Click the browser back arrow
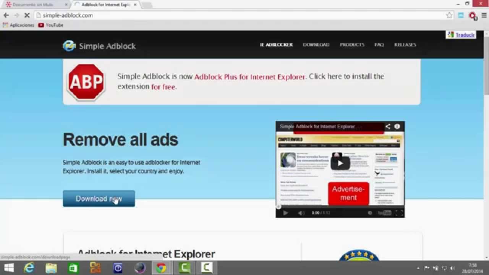 click(x=6, y=15)
